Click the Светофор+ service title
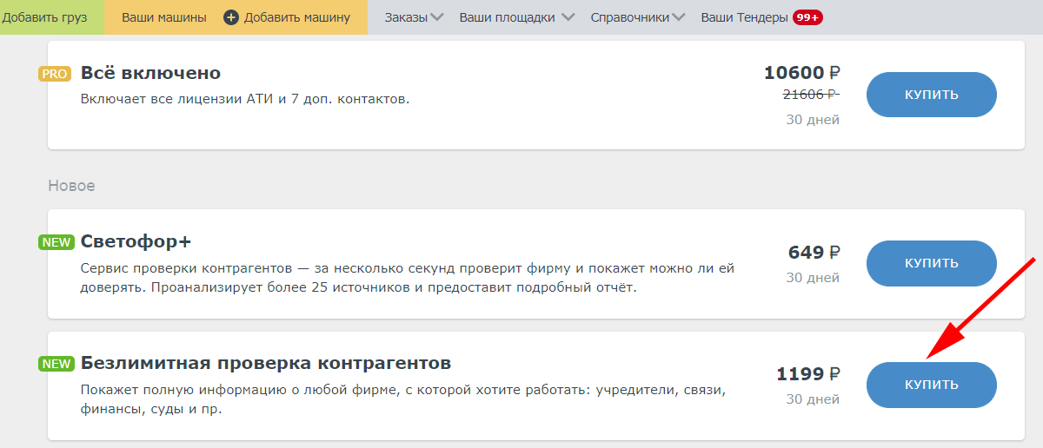Viewport: 1043px width, 448px height. 142,241
